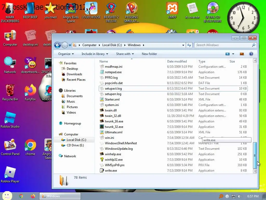Viewport: 266px width, 200px height.
Task: Open Network desktop icon
Action: pyautogui.click(x=10, y=65)
